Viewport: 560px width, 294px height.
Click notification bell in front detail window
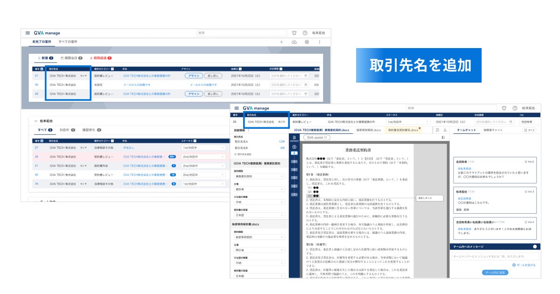point(504,108)
